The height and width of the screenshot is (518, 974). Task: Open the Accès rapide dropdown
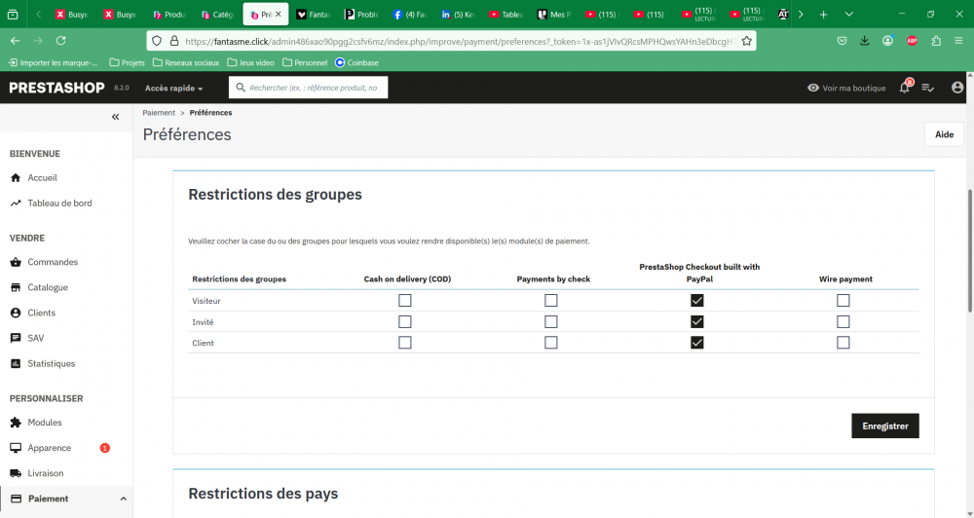(x=173, y=88)
